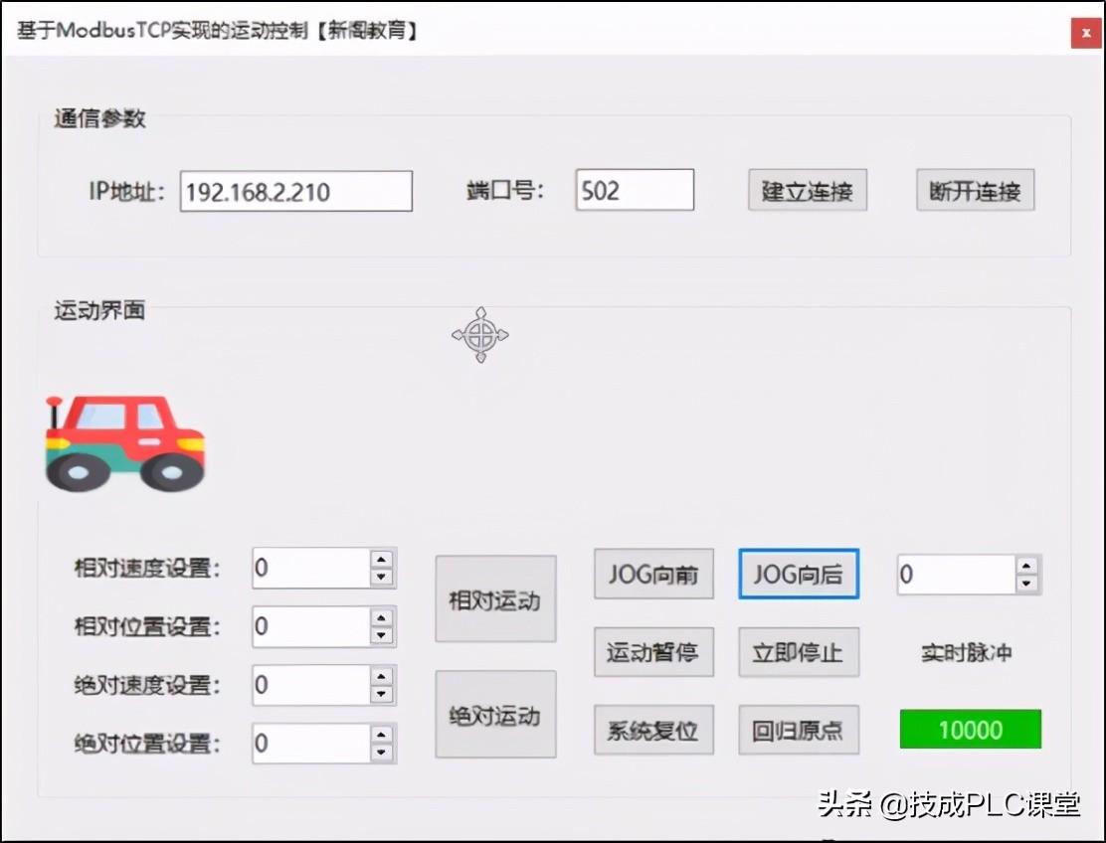Click the 相对位置设置 label
Image resolution: width=1106 pixels, height=843 pixels.
point(147,626)
